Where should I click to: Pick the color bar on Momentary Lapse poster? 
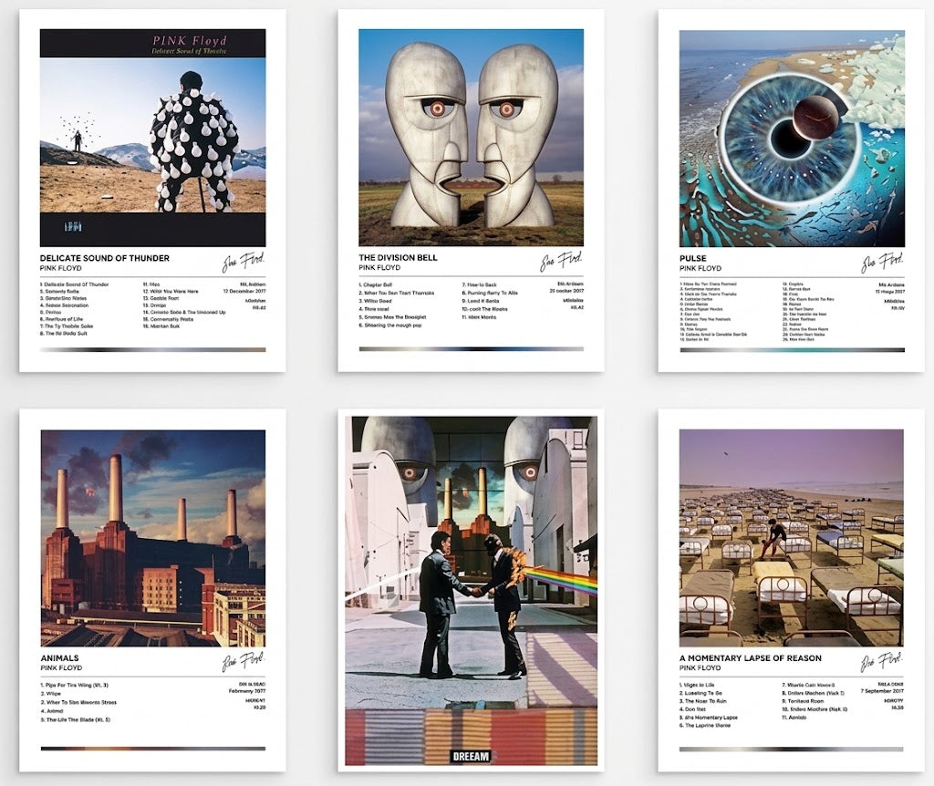click(x=791, y=750)
